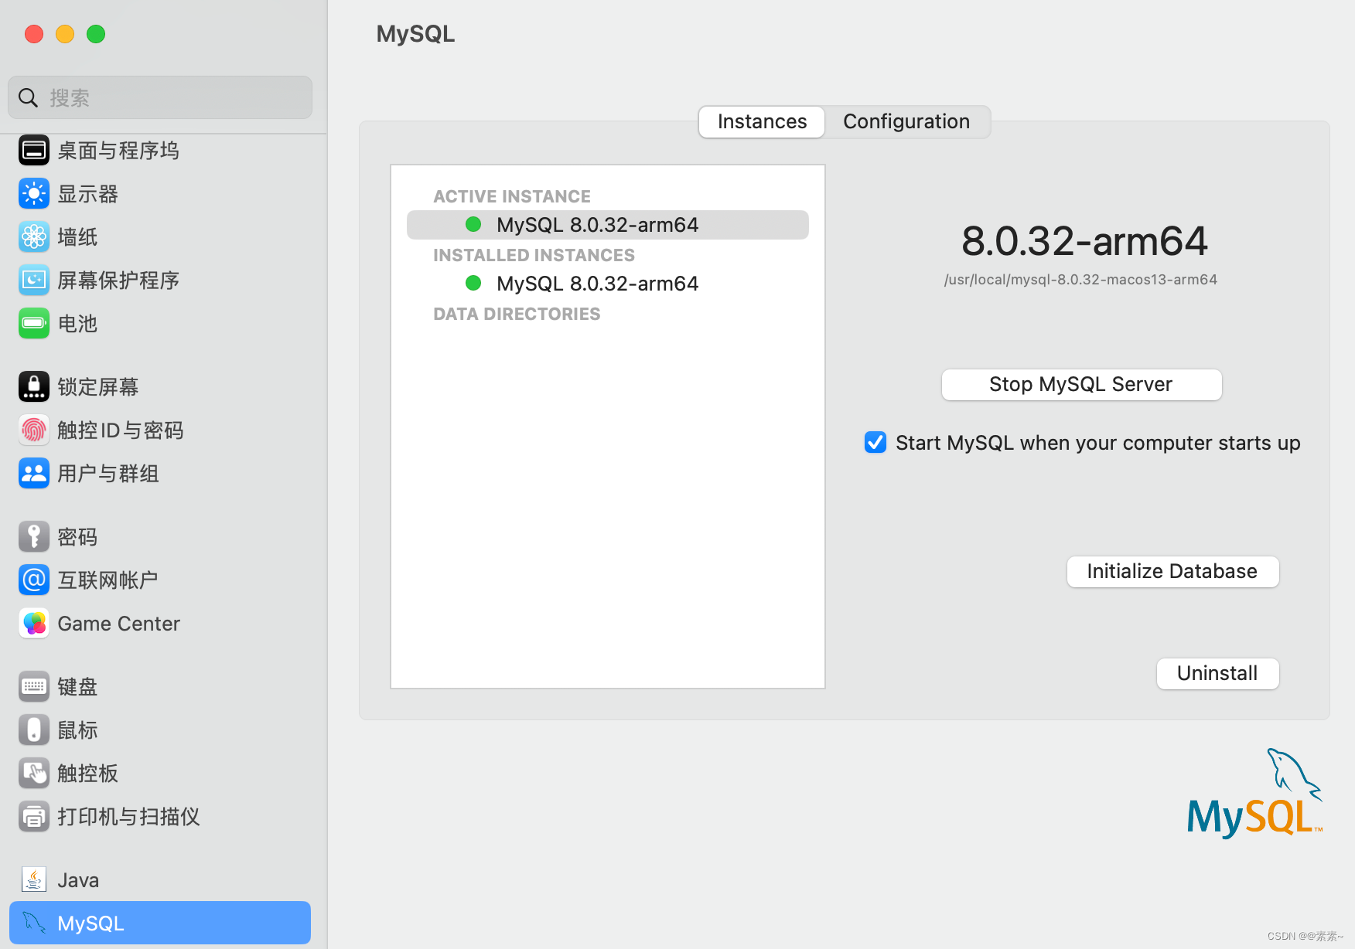The image size is (1355, 949).
Task: Click the Mouse (鼠标) icon
Action: (34, 730)
